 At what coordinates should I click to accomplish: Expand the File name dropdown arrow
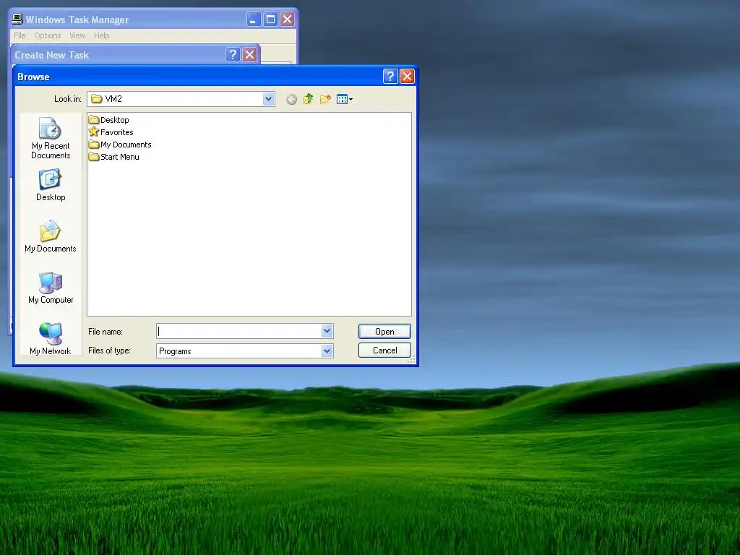point(327,331)
